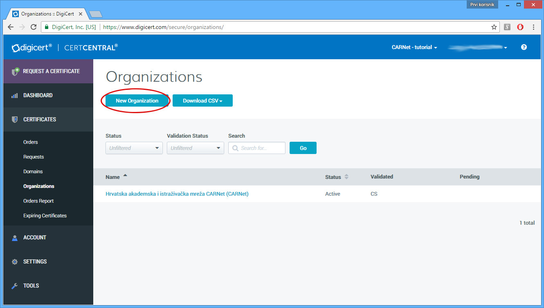Click into the Search for... field
The height and width of the screenshot is (308, 544).
tap(257, 148)
